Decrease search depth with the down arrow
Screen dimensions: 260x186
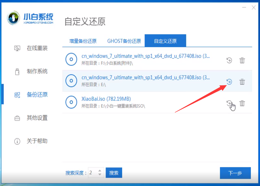(x=100, y=174)
